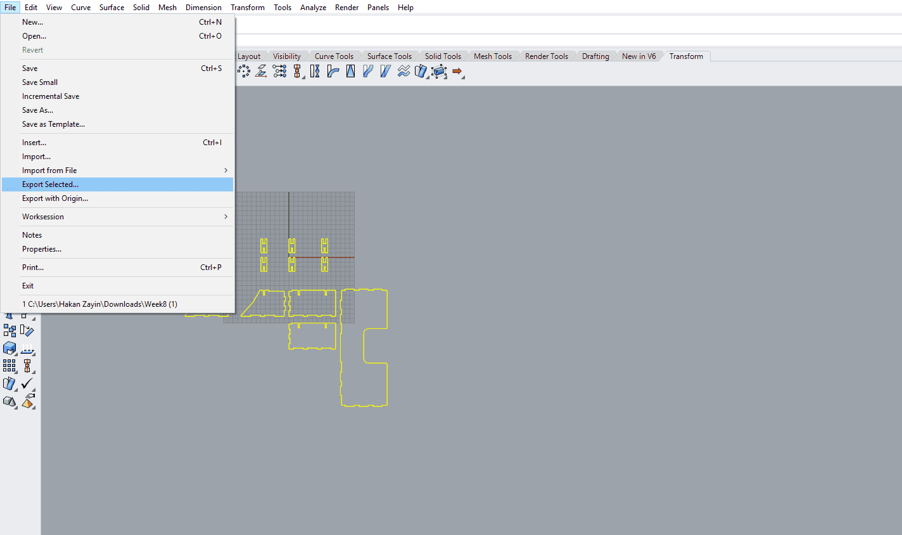Viewport: 902px width, 535px height.
Task: Select Save As... from the File menu
Action: [118, 110]
